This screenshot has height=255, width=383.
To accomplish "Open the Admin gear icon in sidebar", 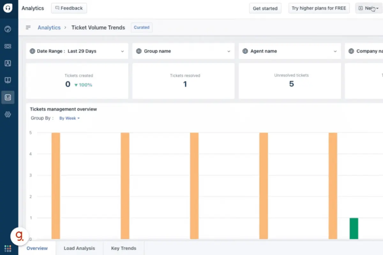I will pos(8,114).
